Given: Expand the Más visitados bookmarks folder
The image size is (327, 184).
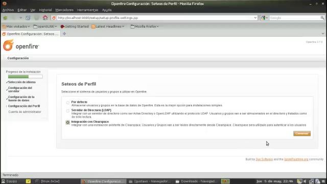Looking at the screenshot, I should pyautogui.click(x=16, y=27).
